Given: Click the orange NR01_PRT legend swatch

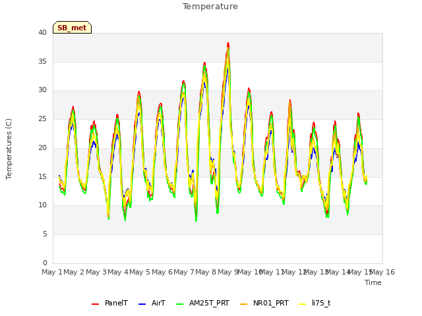Looking at the screenshot, I should pos(243,304).
